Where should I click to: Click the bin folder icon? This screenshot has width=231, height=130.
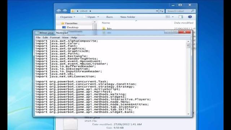click(x=104, y=28)
